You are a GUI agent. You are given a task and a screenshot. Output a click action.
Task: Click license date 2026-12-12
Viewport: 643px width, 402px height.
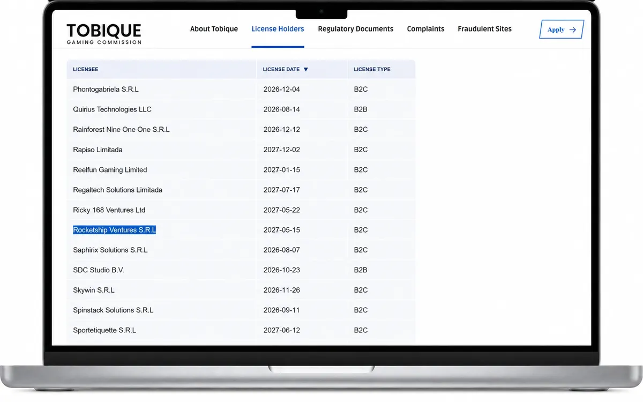point(282,130)
